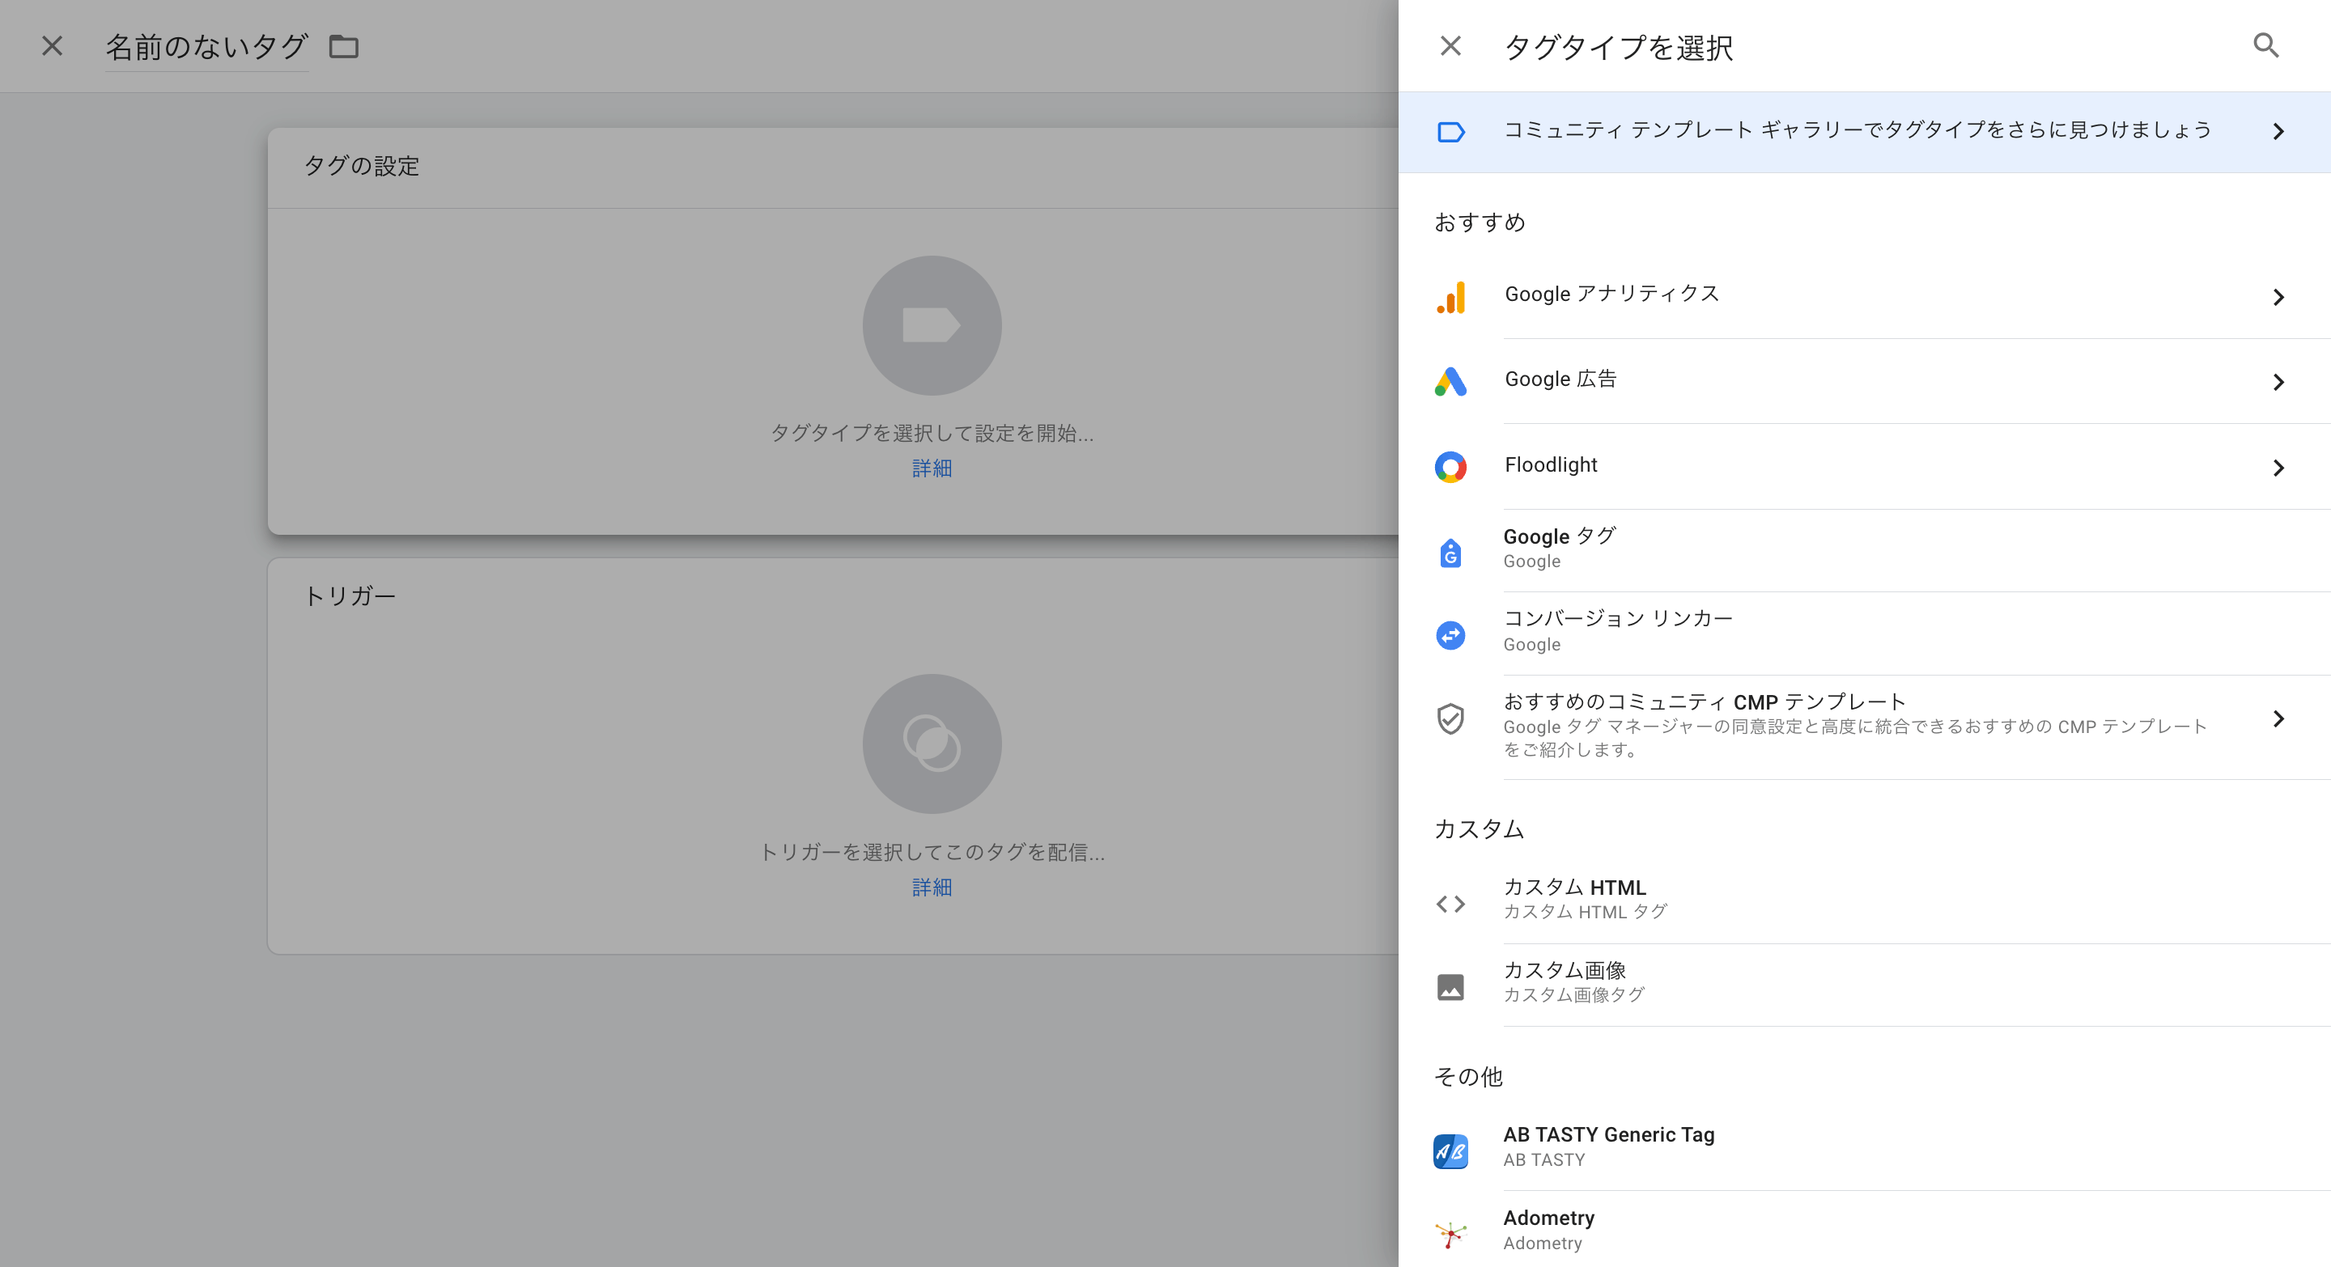
Task: Choose AB TASTY Generic Tag
Action: click(x=1864, y=1149)
